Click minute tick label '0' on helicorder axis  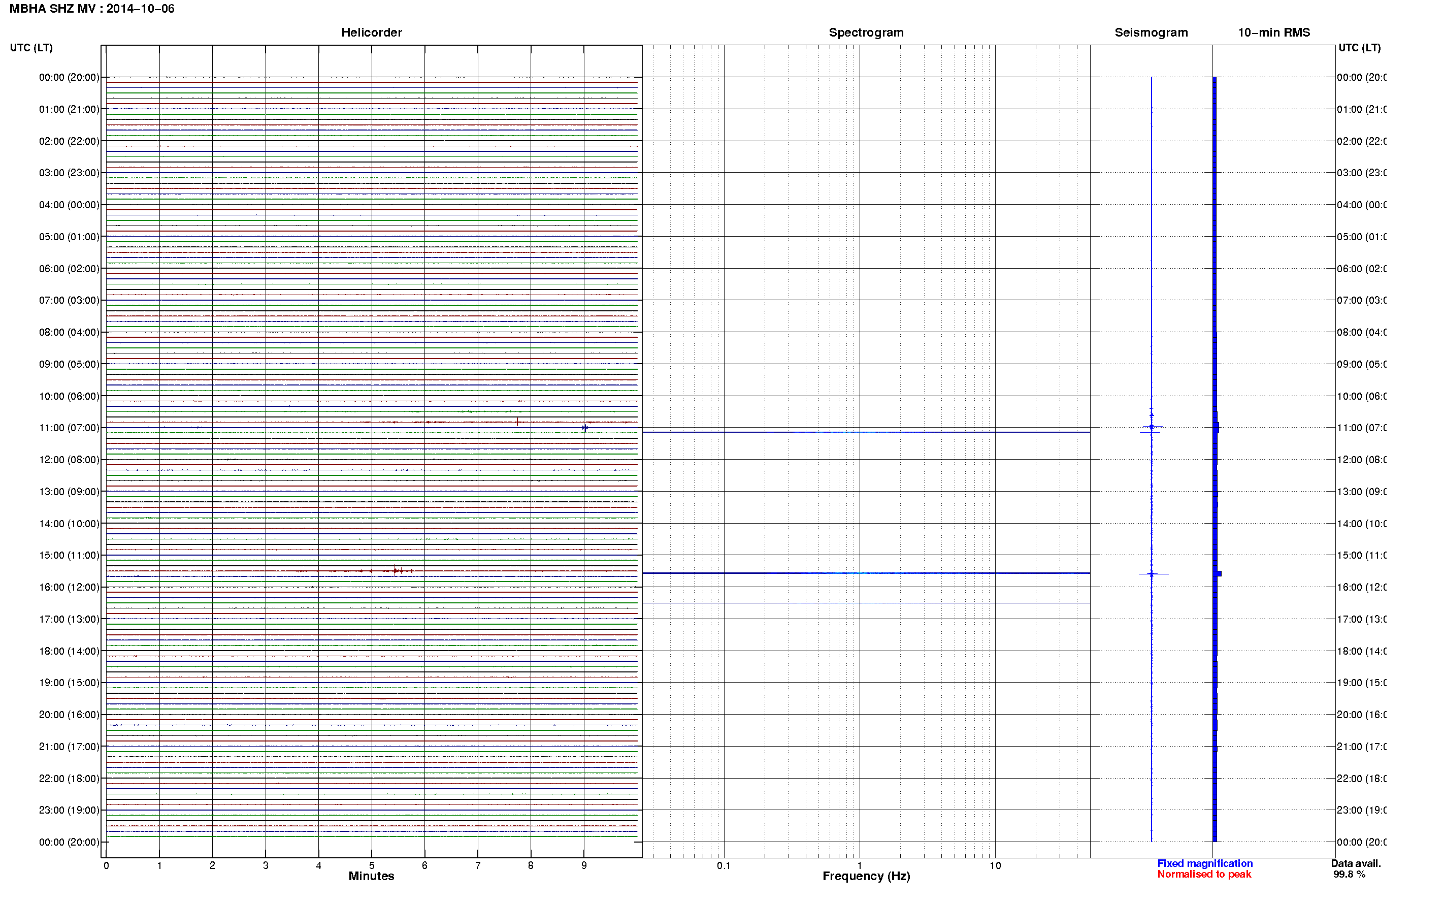click(x=106, y=865)
